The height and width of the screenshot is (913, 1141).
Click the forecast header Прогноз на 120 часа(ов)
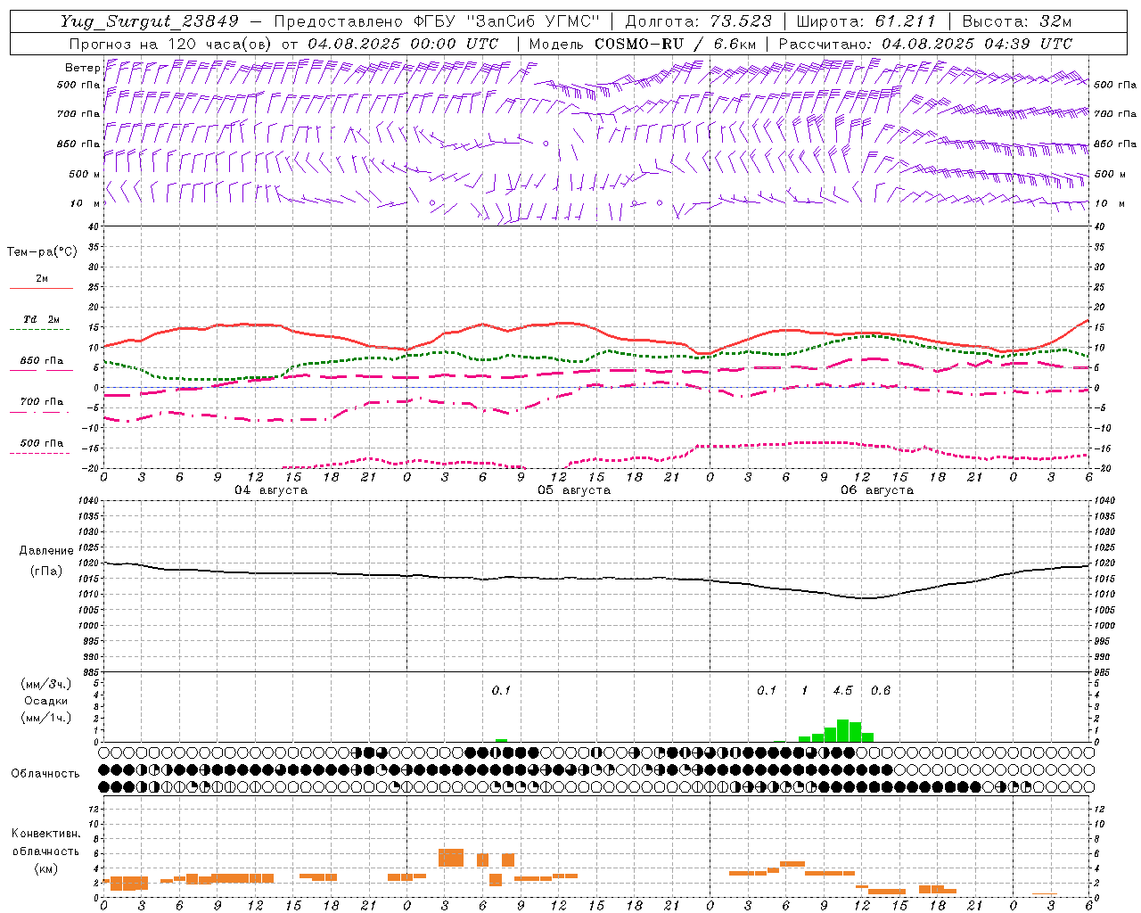(x=172, y=44)
